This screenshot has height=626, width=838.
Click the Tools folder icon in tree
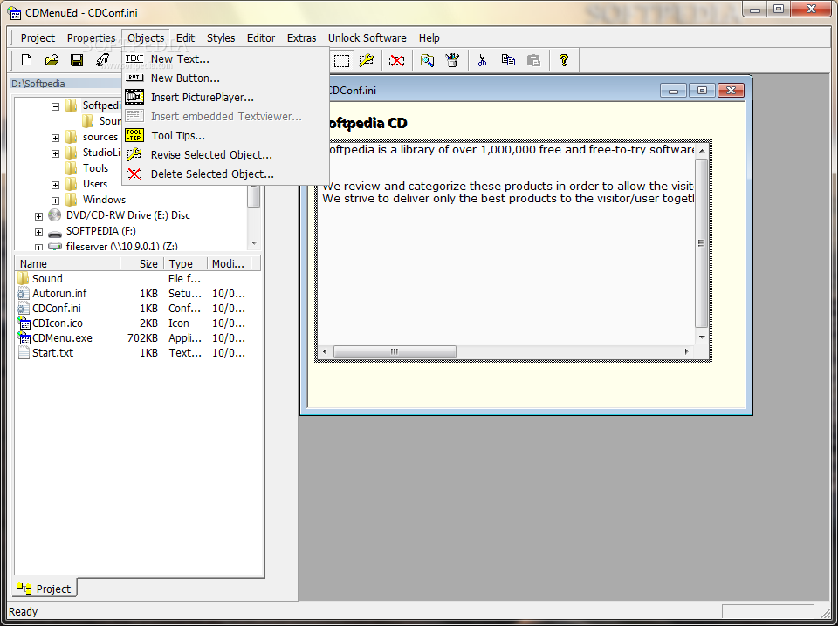click(71, 168)
